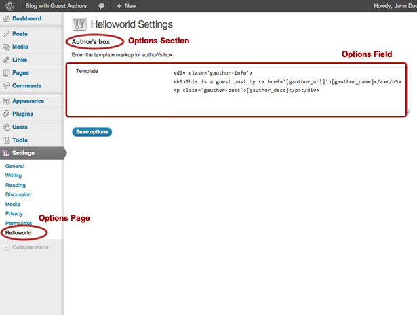Click the Users icon in sidebar
Screen dimensions: 417x315
6,127
